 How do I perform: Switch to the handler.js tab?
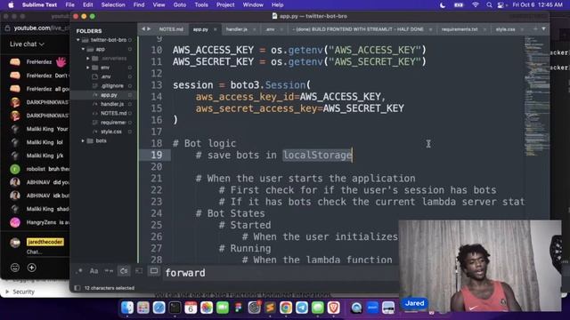coord(237,29)
